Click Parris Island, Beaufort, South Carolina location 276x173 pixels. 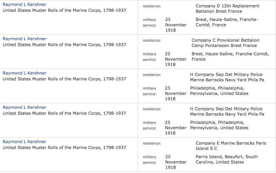pyautogui.click(x=227, y=159)
